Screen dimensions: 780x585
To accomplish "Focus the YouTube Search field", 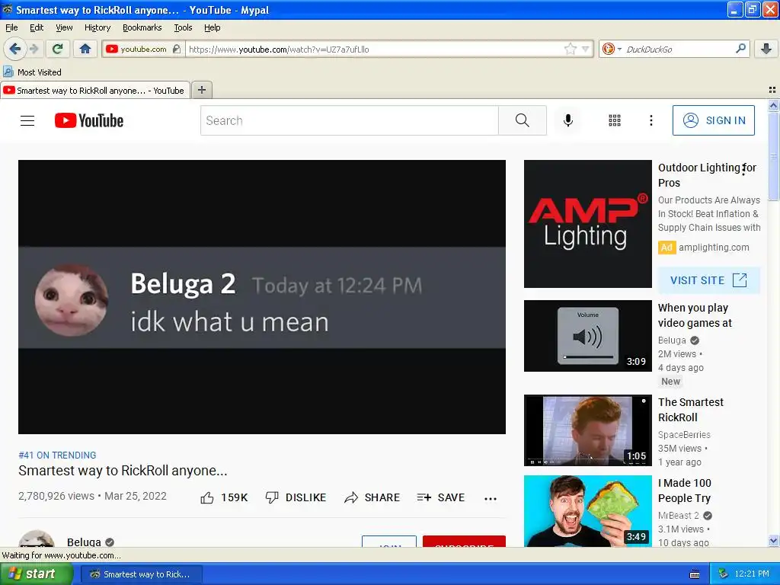I will (349, 120).
